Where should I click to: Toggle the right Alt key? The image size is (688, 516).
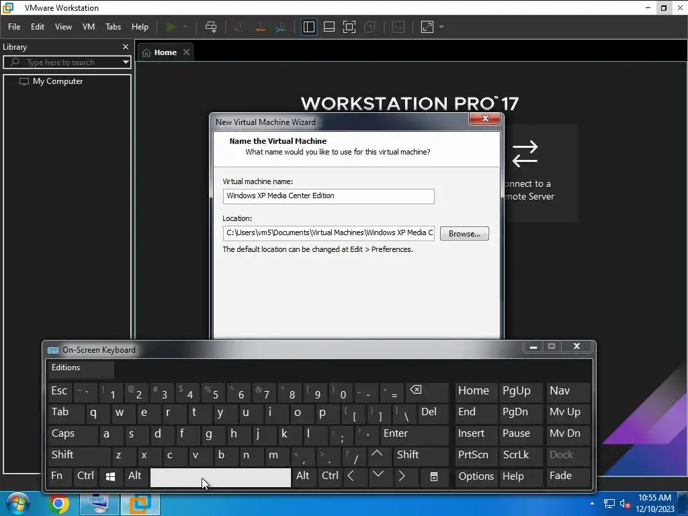click(x=304, y=476)
